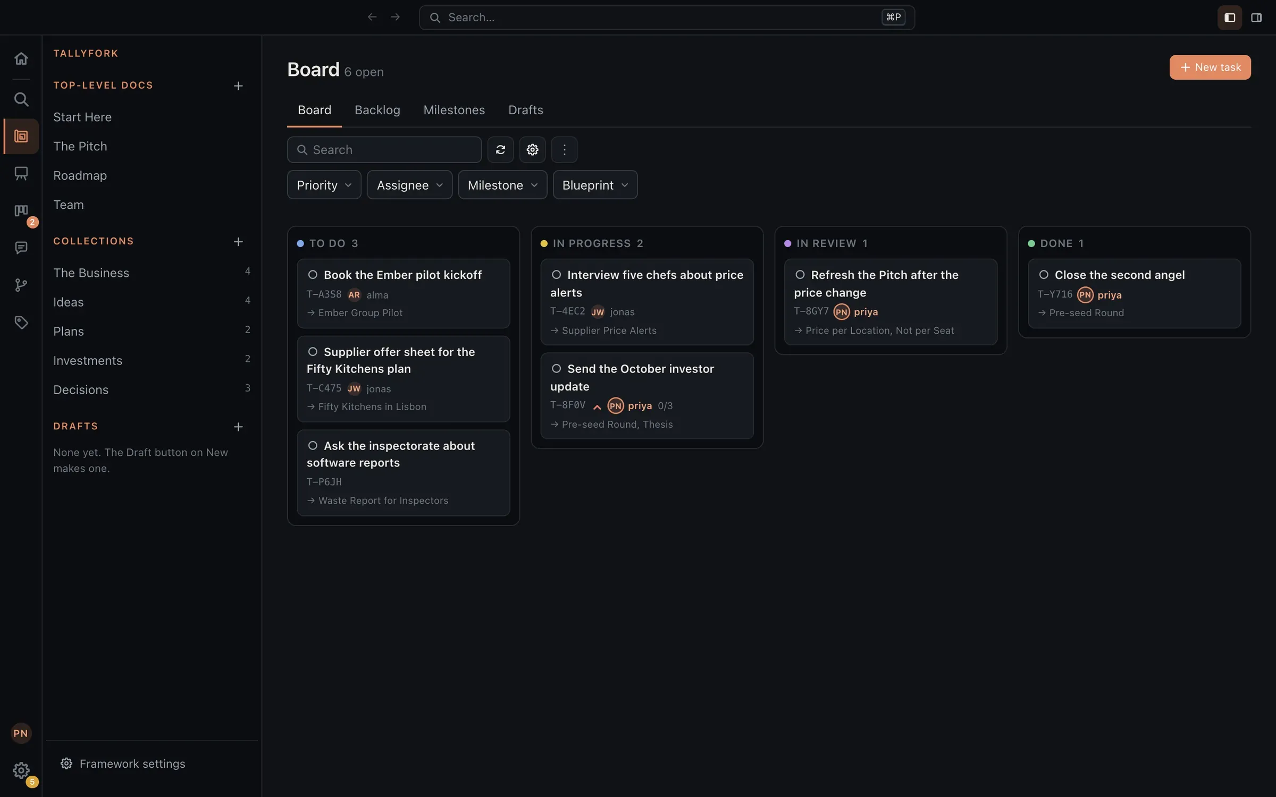Open the git branch icon in the rail
The width and height of the screenshot is (1276, 797).
pyautogui.click(x=21, y=285)
